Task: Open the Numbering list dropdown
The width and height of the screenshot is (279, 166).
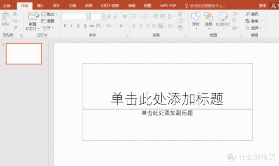Action: 149,17
